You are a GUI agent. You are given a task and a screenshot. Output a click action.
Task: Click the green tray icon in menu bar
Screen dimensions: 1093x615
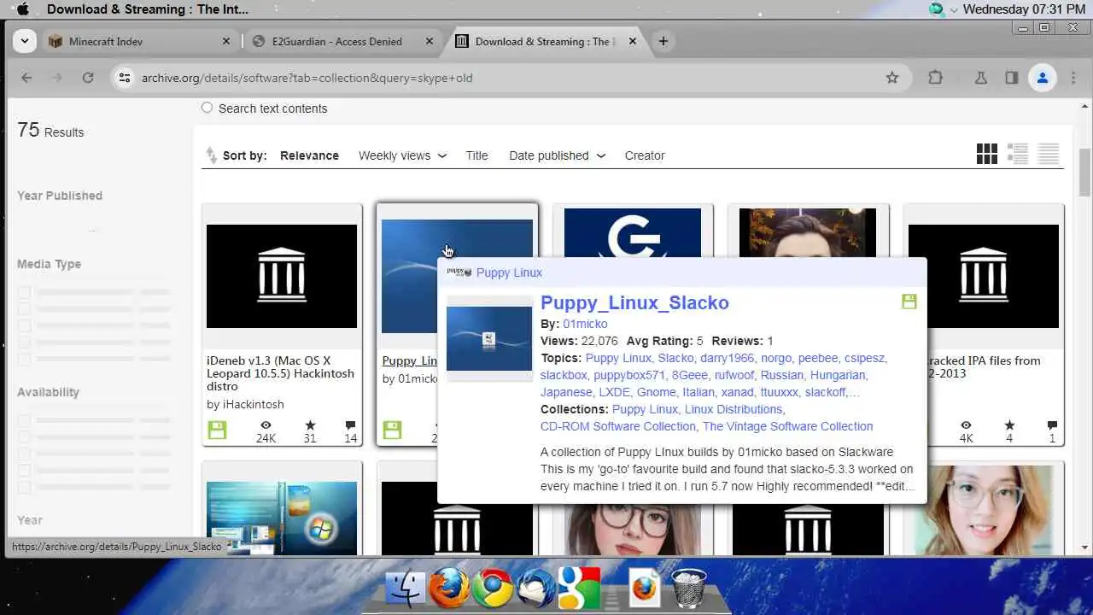937,9
